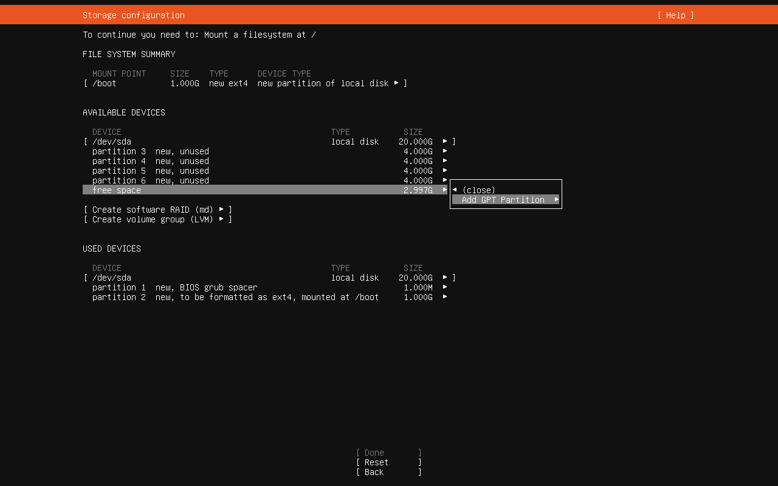778x486 pixels.
Task: Select /dev/sda under Available Devices
Action: tap(269, 142)
